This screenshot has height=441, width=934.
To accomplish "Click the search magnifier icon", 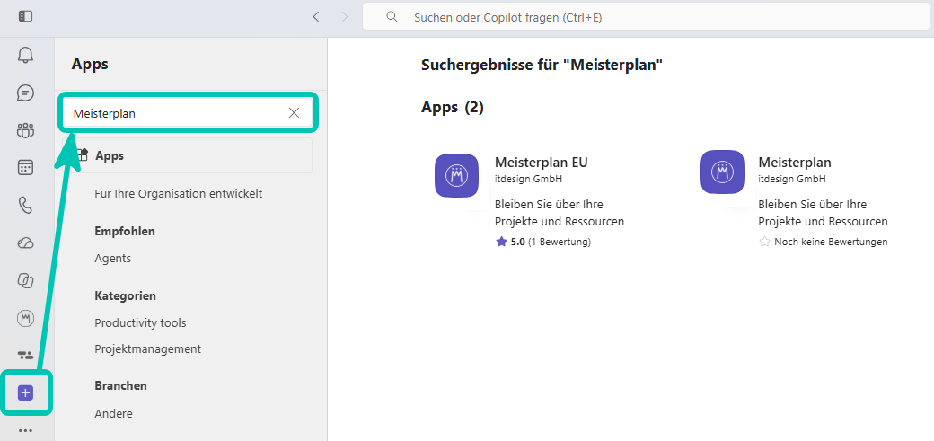I will [392, 17].
